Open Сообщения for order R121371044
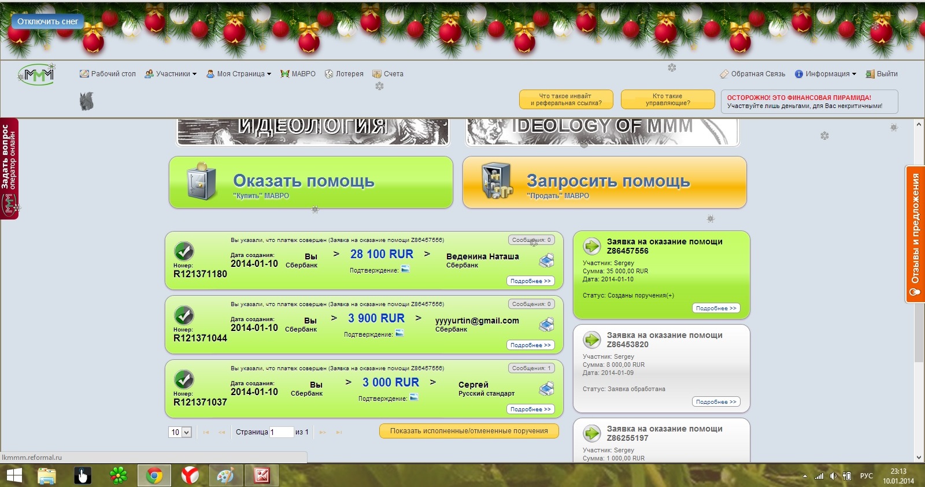 pos(531,304)
